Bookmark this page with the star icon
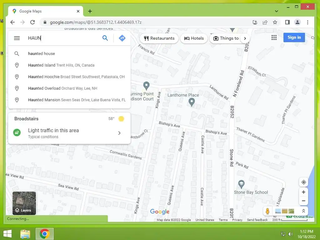Image resolution: width=320 pixels, height=240 pixels. point(275,22)
